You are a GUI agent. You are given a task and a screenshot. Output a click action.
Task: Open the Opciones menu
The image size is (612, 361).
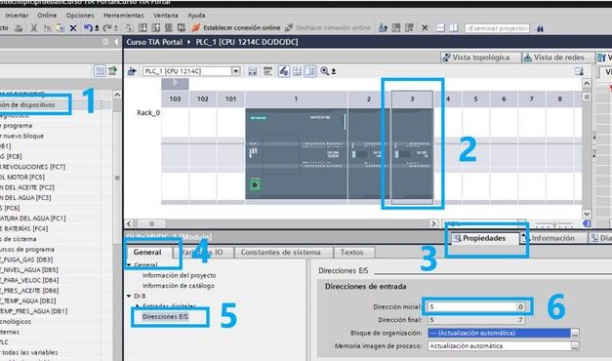80,16
